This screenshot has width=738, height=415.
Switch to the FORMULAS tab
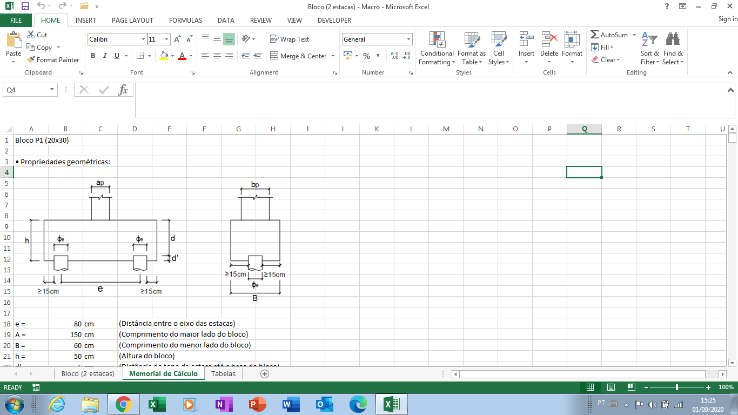pyautogui.click(x=185, y=21)
